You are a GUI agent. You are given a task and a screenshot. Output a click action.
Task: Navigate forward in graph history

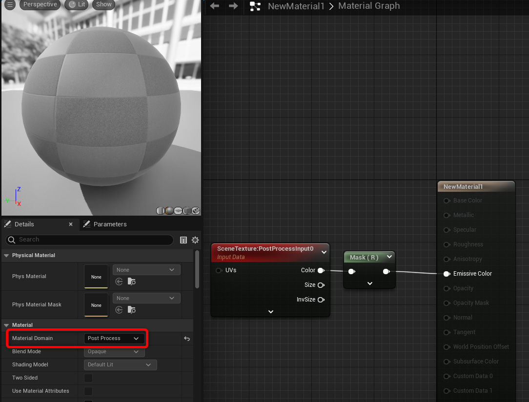(x=233, y=6)
